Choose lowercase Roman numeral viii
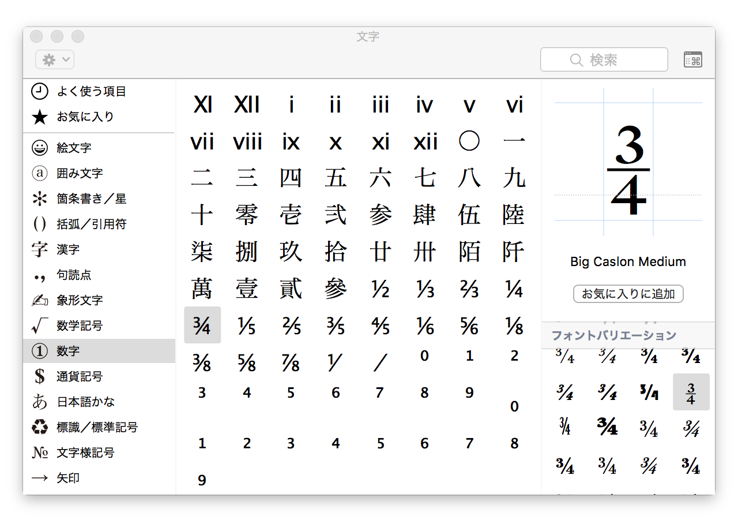Viewport: 738px width, 531px height. pyautogui.click(x=247, y=141)
